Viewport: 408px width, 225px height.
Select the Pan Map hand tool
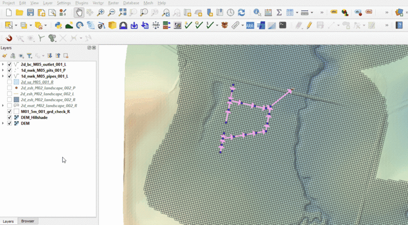coord(79,12)
